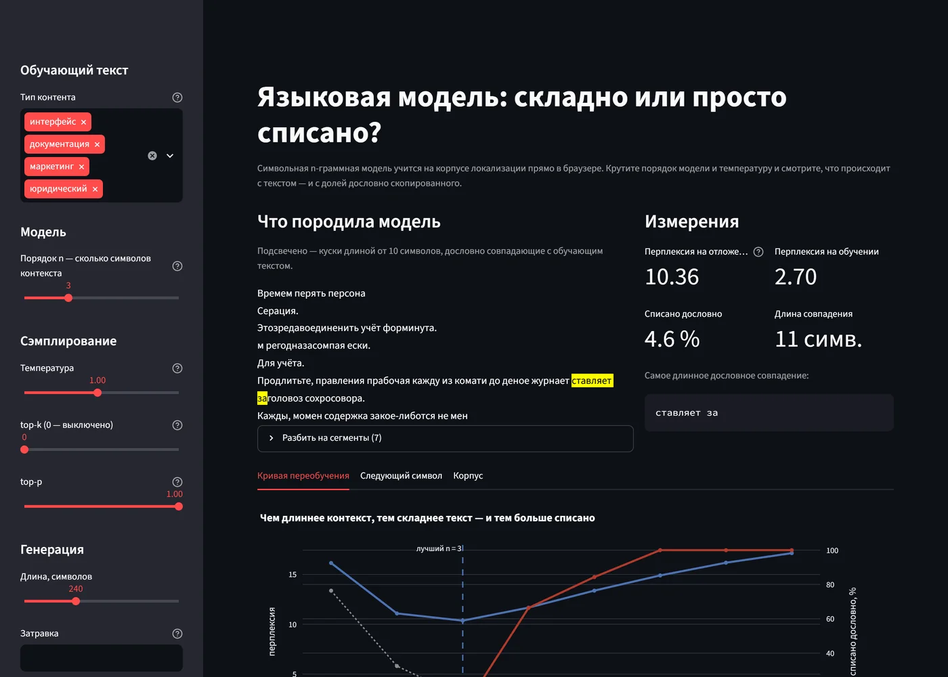Screen dimensions: 948x677
Task: Switch to Следующий символ tab
Action: (x=401, y=476)
